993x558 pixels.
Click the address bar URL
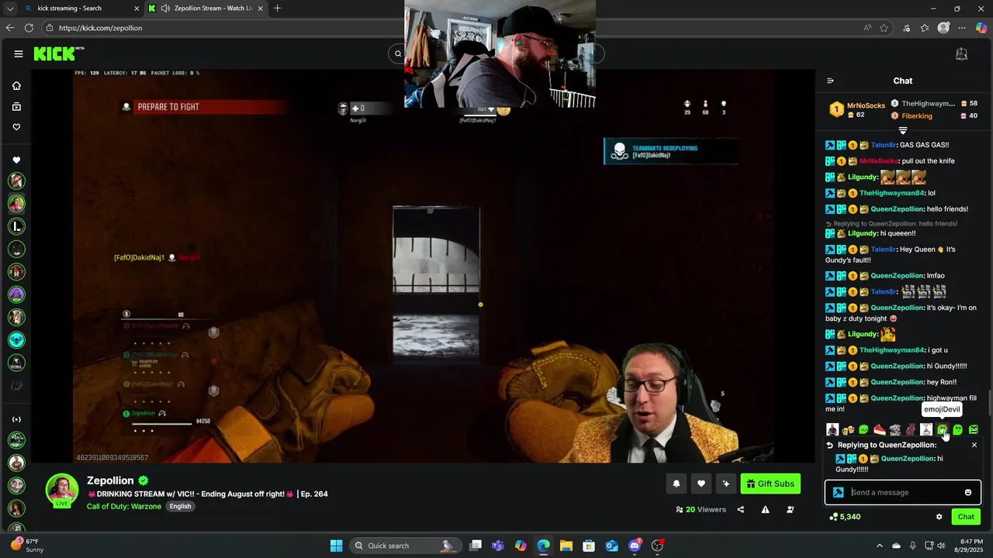100,28
